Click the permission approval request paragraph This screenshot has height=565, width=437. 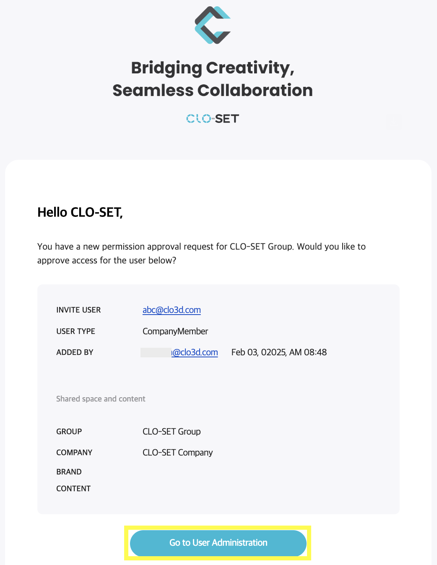[x=201, y=253]
